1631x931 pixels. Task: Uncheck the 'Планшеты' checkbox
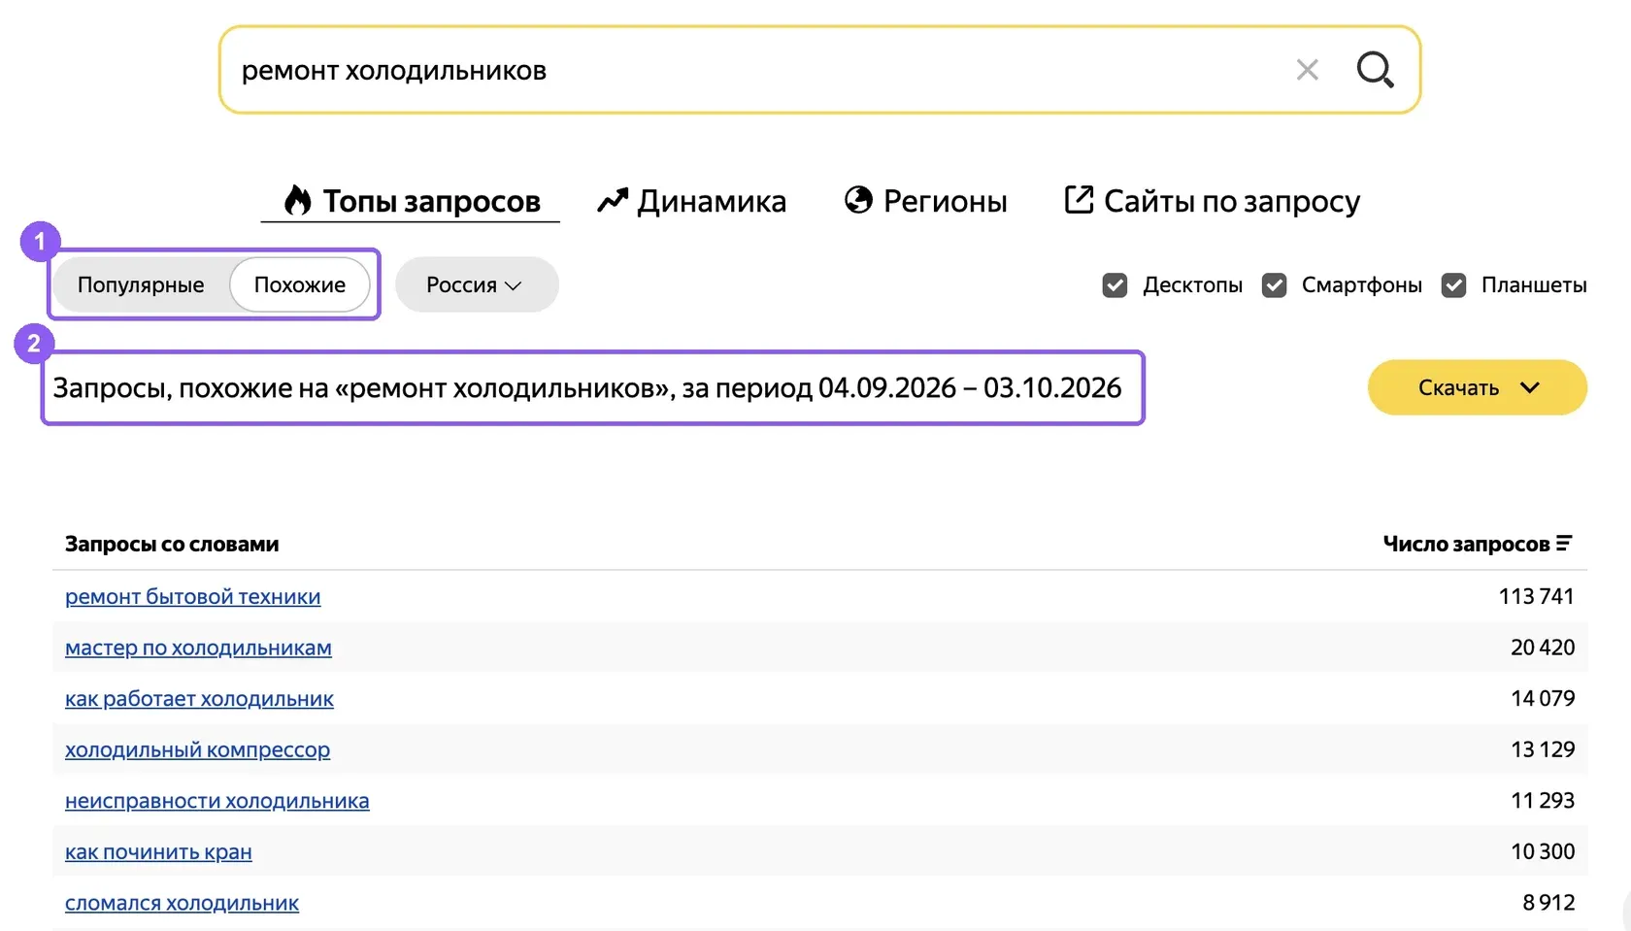click(x=1453, y=285)
